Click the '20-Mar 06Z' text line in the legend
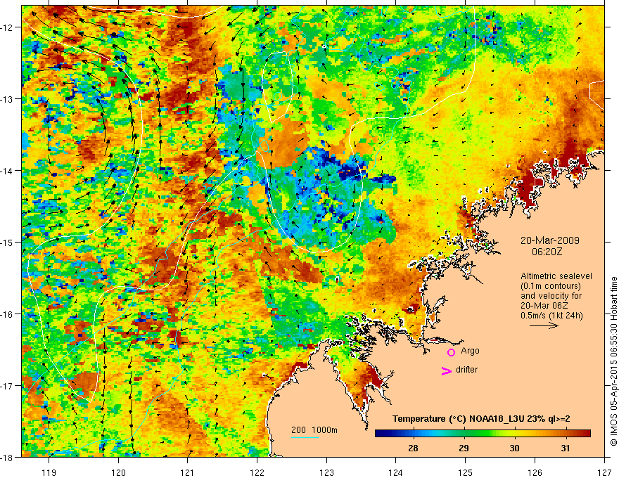This screenshot has height=478, width=619. (544, 306)
